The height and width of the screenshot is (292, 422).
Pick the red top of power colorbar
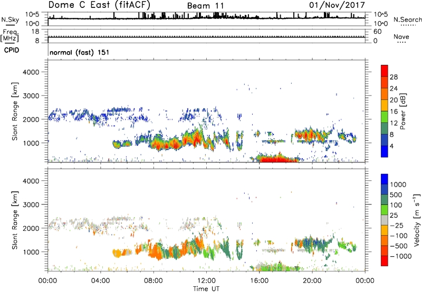tap(385, 71)
